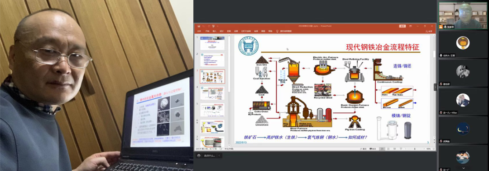Click the Undo arrow in quick access toolbar
Image resolution: width=489 pixels, height=171 pixels.
pos(203,26)
